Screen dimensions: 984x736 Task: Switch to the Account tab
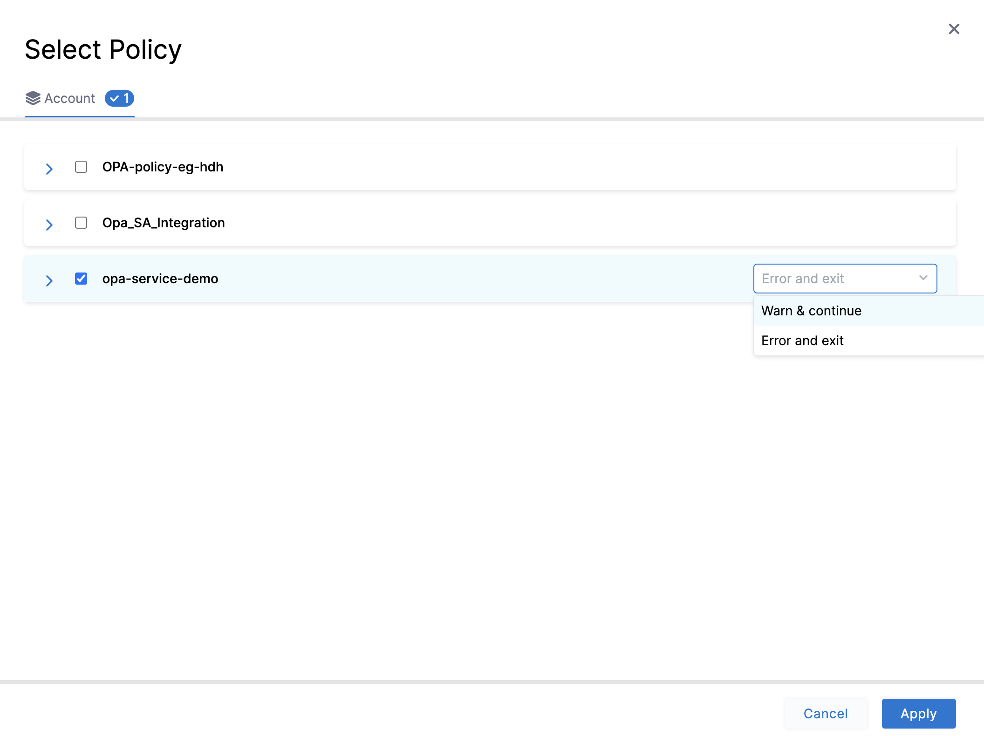point(70,98)
